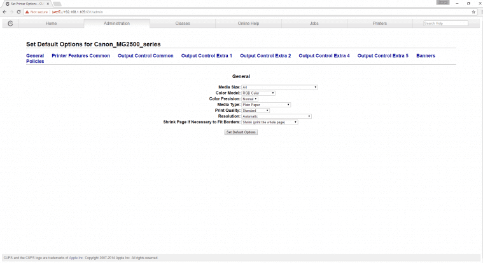Open the Media Type dropdown
Screen dimensions: 483x263
point(266,105)
